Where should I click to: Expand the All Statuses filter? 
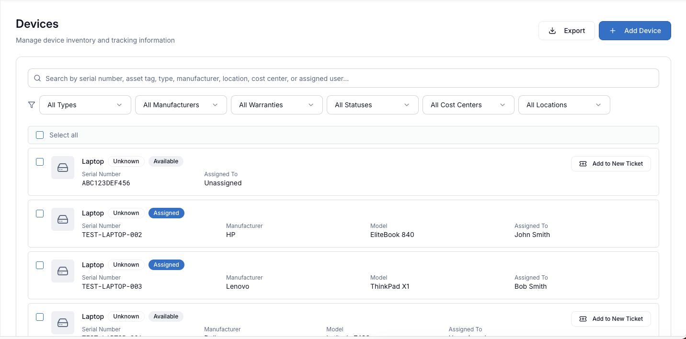372,105
